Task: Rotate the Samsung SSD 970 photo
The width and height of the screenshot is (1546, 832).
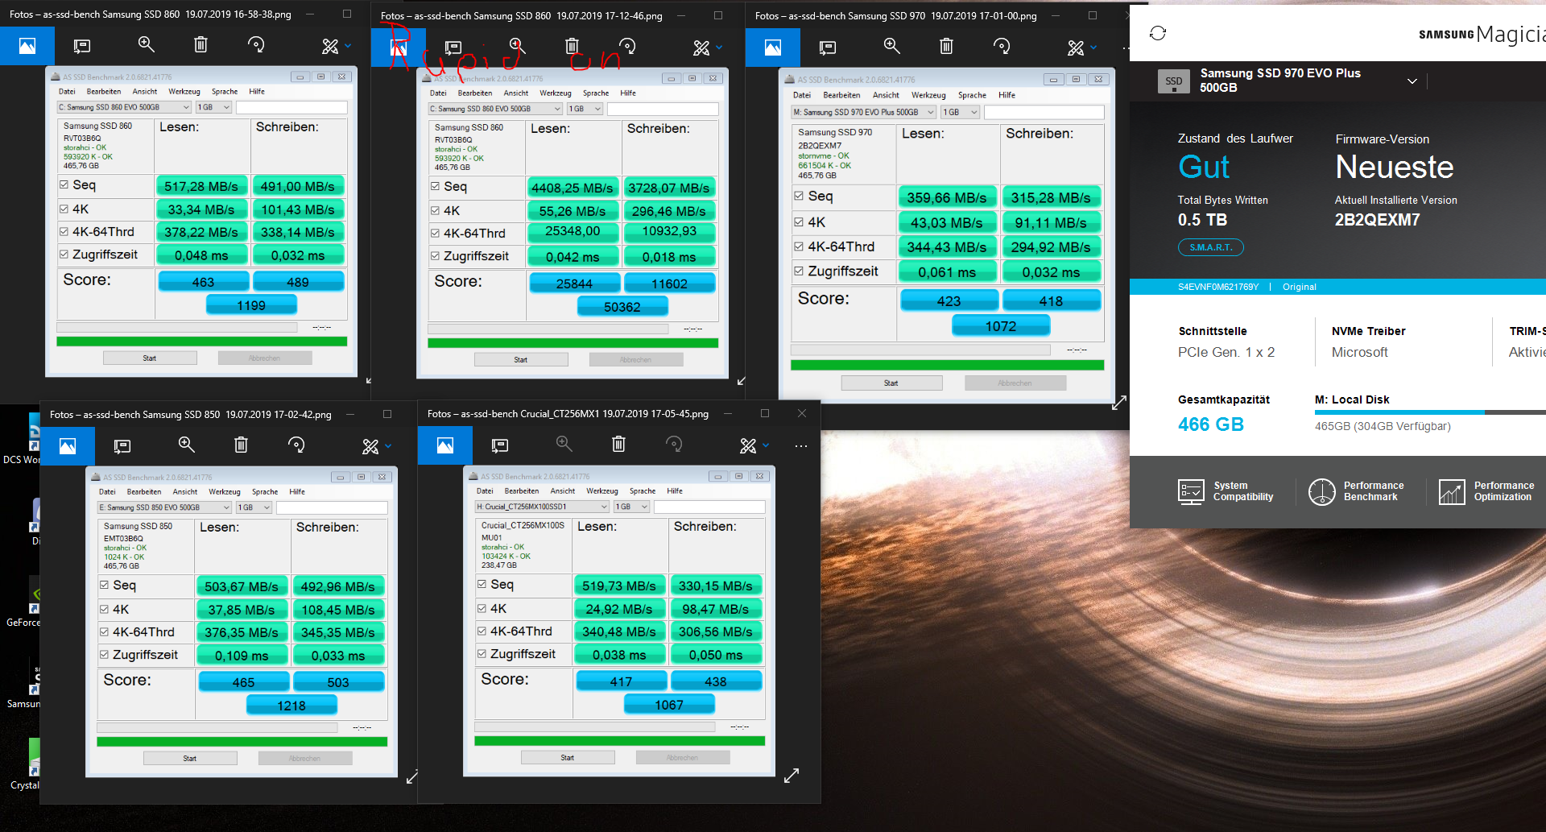Action: [x=1002, y=47]
